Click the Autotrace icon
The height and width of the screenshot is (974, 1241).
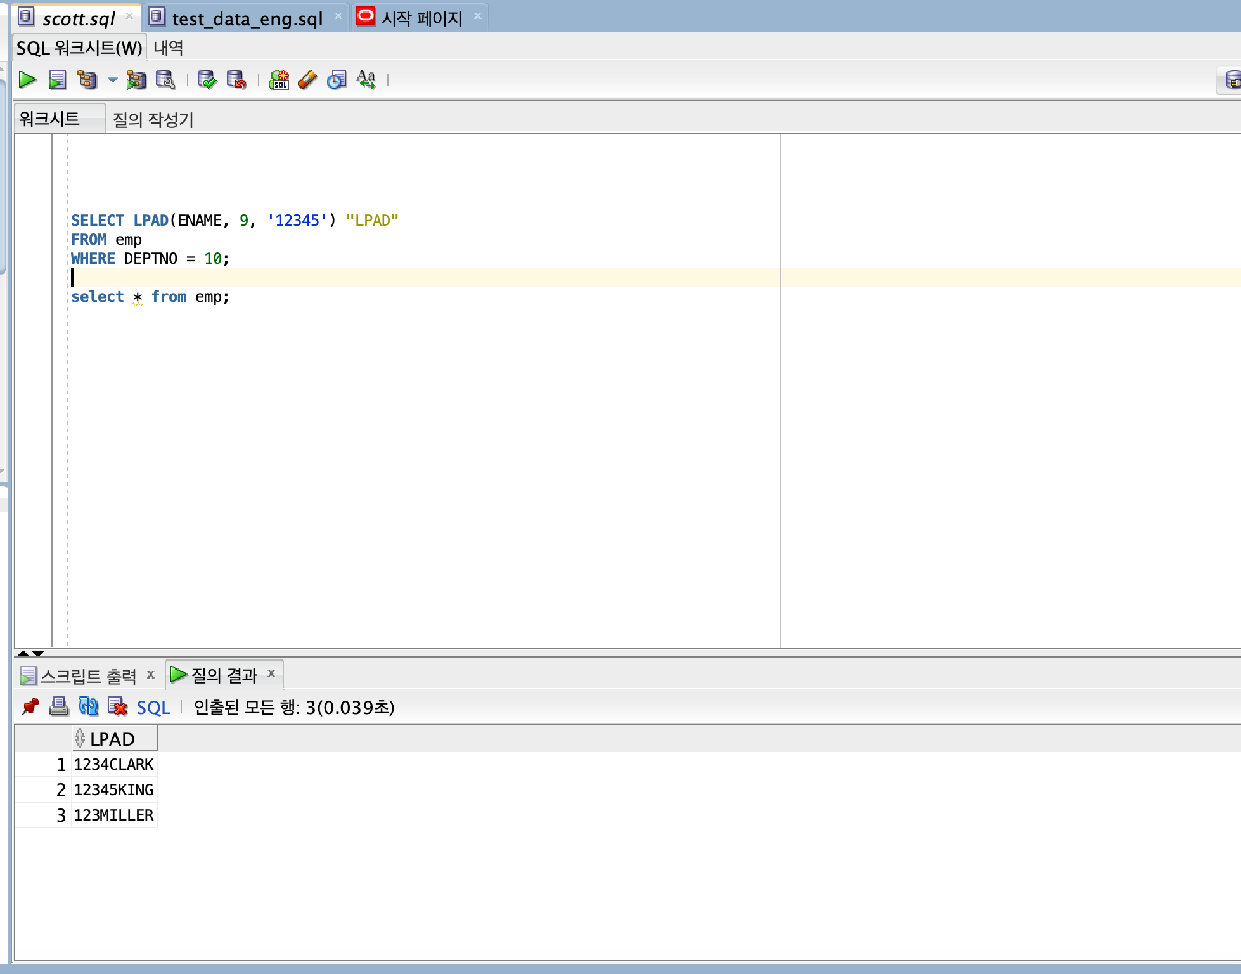pos(136,80)
